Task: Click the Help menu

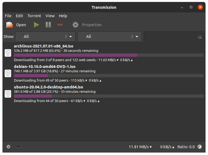Action: tap(63, 16)
